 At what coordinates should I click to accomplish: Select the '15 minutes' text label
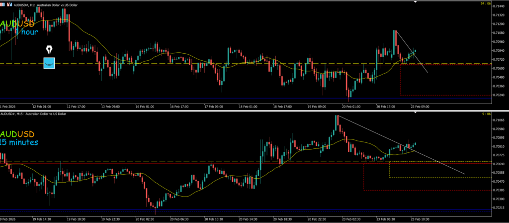19,143
